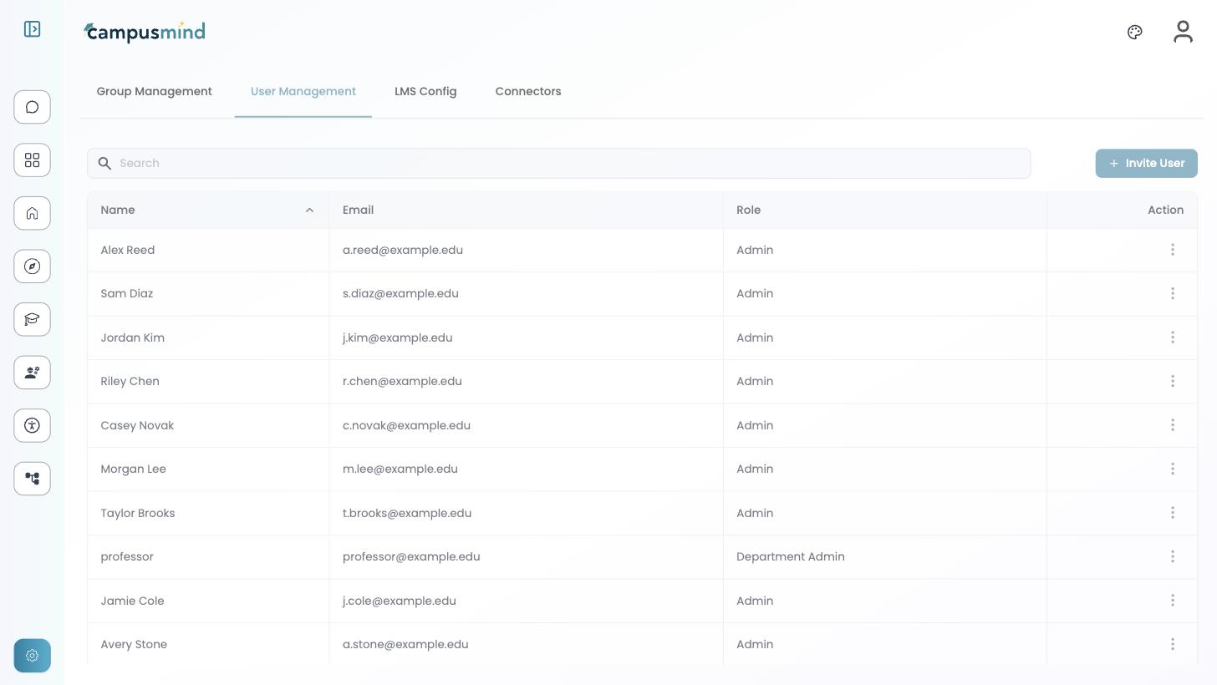Screen dimensions: 1217x685
Task: Open the graduation cap sidebar icon
Action: [x=32, y=319]
